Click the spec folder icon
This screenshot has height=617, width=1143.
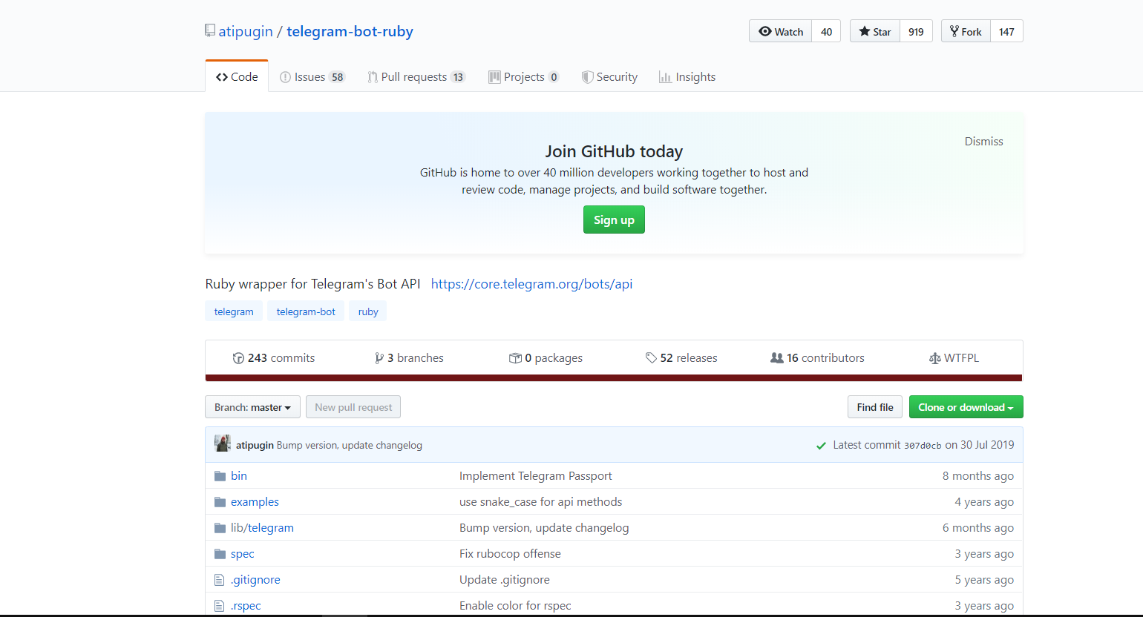220,554
